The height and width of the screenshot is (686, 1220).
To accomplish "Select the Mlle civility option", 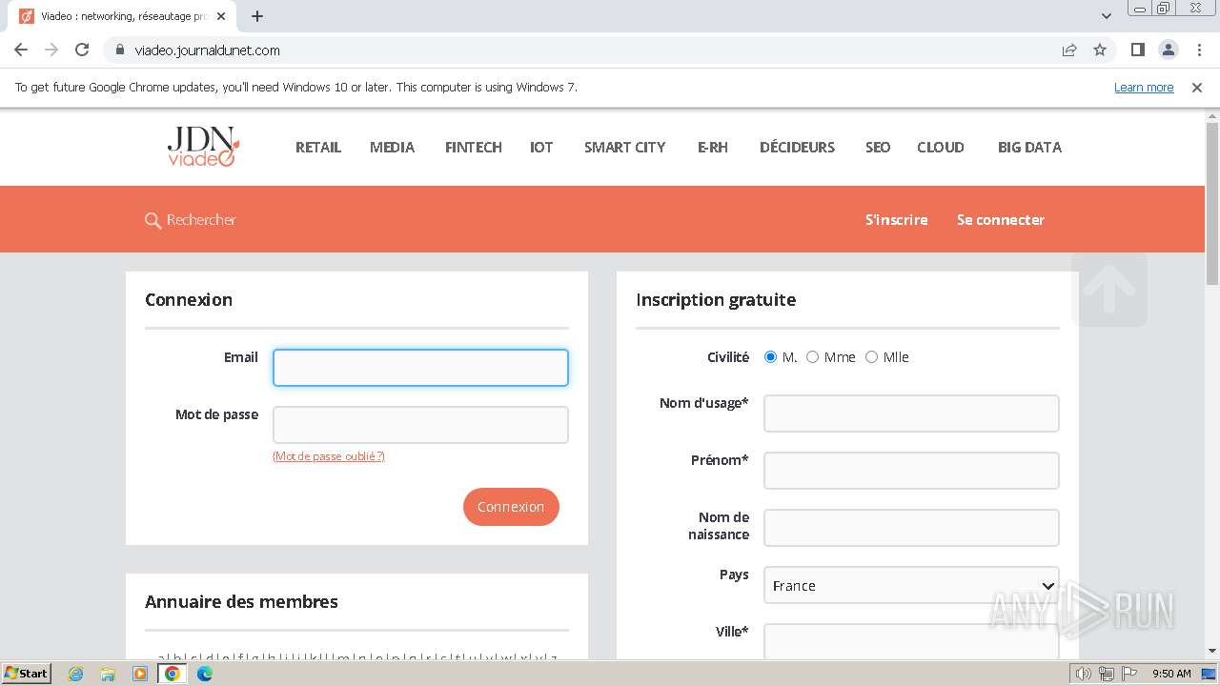I will click(x=871, y=357).
